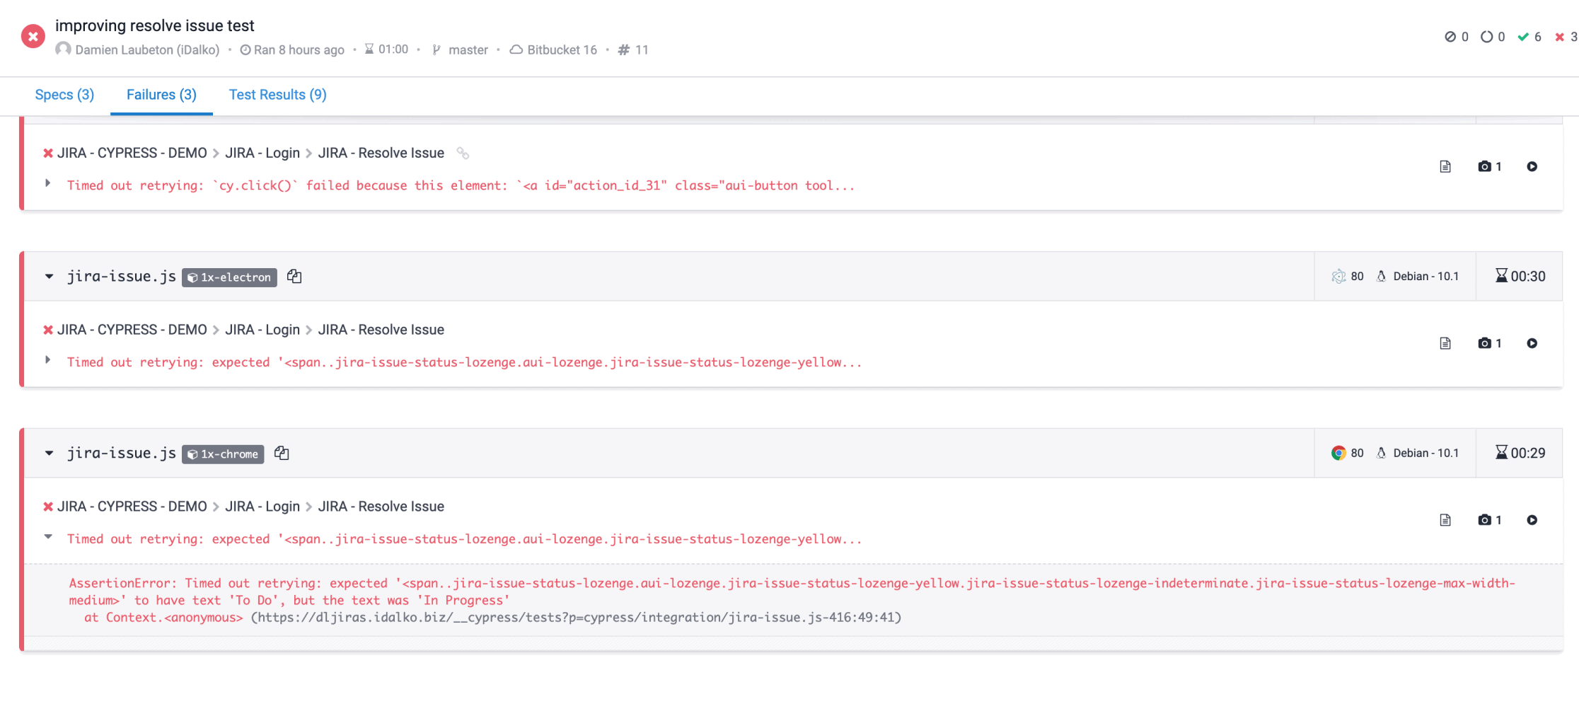Screen dimensions: 1579x704
Task: Click Damien Laubeton's avatar icon
Action: point(63,50)
